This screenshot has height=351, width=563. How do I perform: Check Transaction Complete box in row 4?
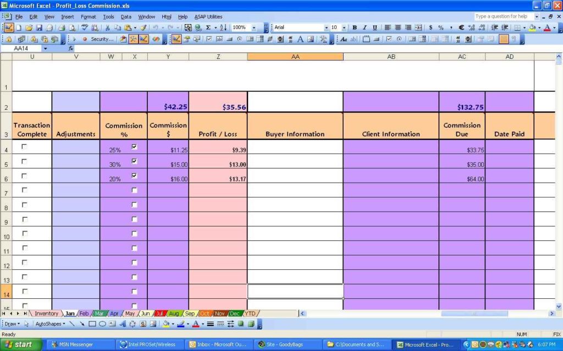pos(24,146)
